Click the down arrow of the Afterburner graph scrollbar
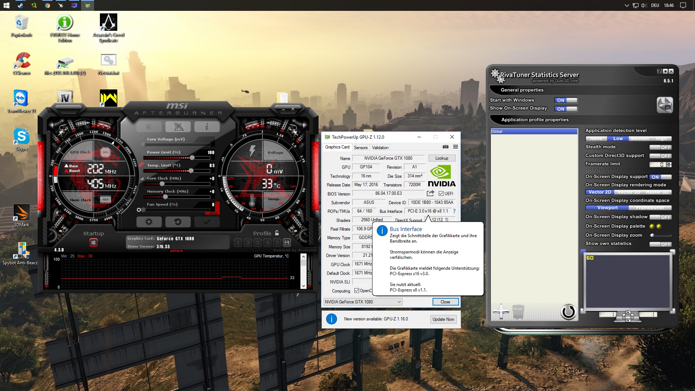The width and height of the screenshot is (695, 391). (303, 286)
